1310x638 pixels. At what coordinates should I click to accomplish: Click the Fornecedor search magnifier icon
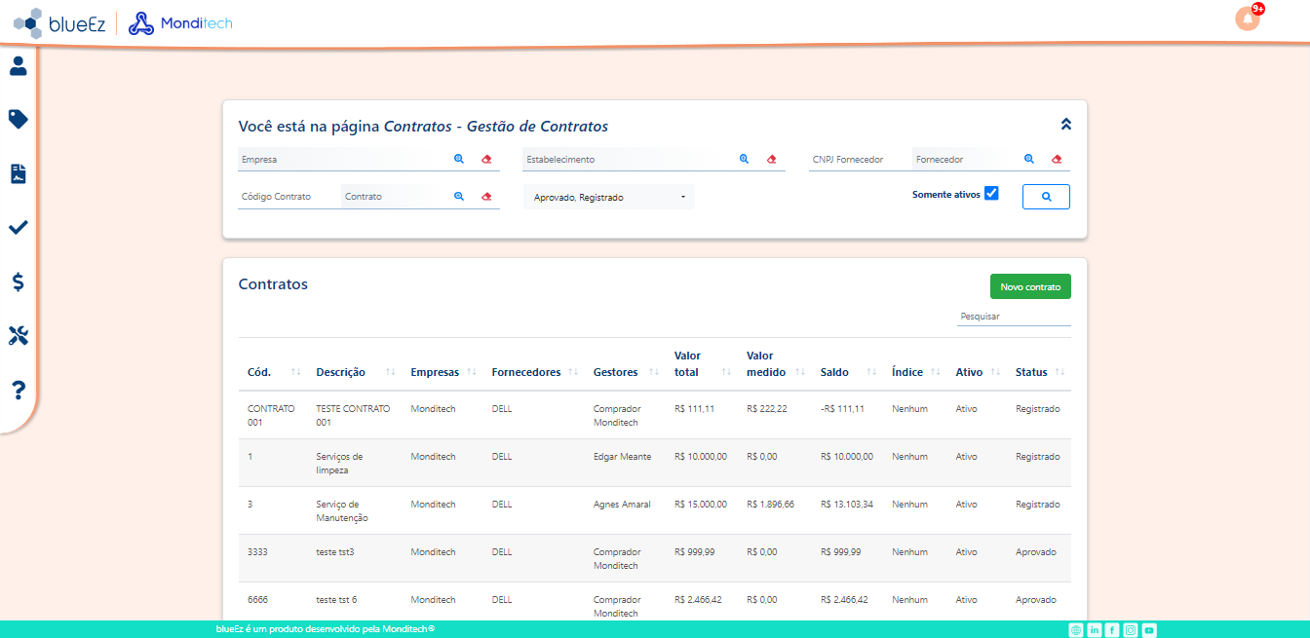1028,159
